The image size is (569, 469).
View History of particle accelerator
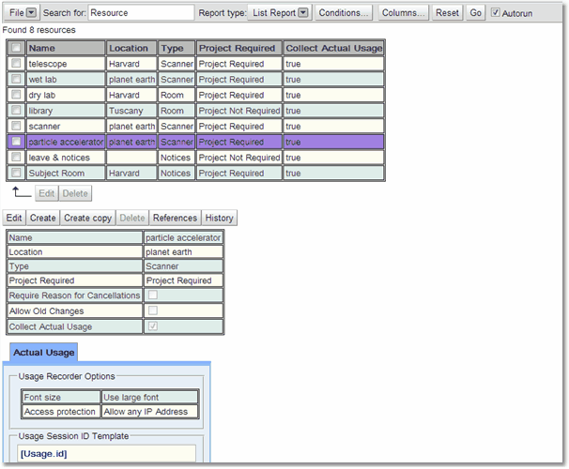pos(219,218)
